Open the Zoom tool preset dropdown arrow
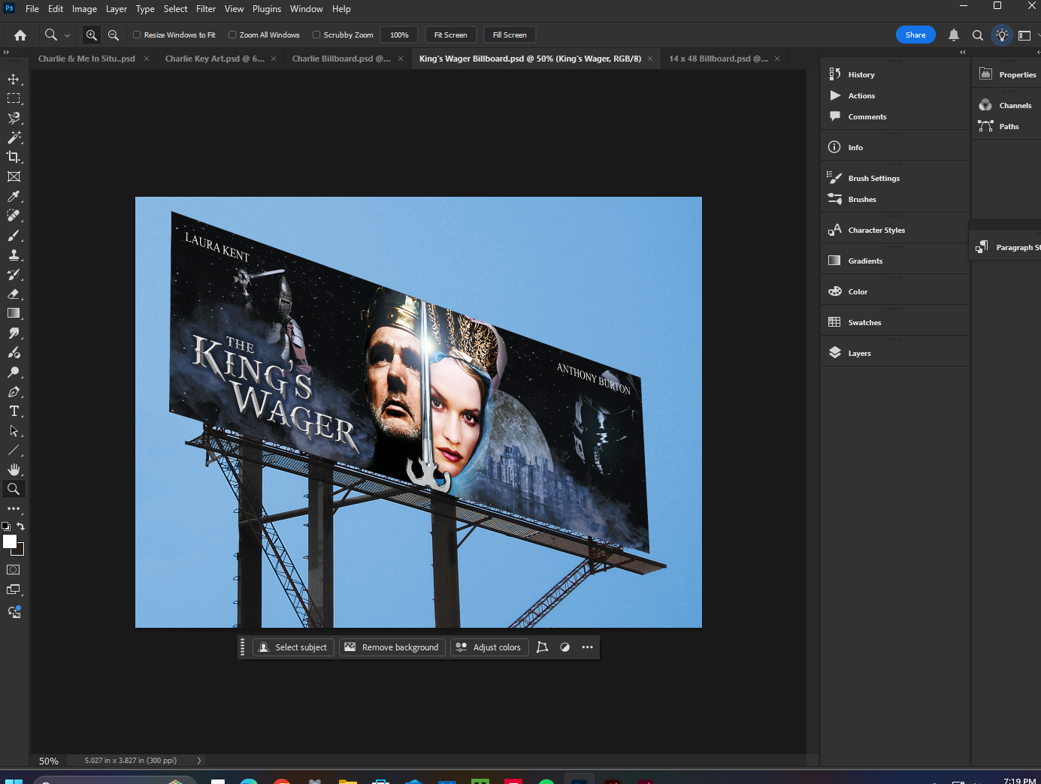The image size is (1041, 784). pos(68,35)
